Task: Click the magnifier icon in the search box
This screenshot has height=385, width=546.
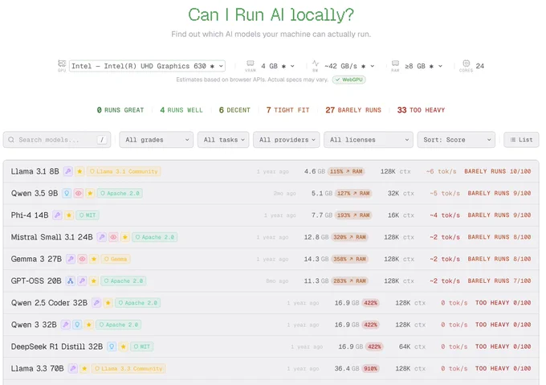Action: click(x=11, y=140)
